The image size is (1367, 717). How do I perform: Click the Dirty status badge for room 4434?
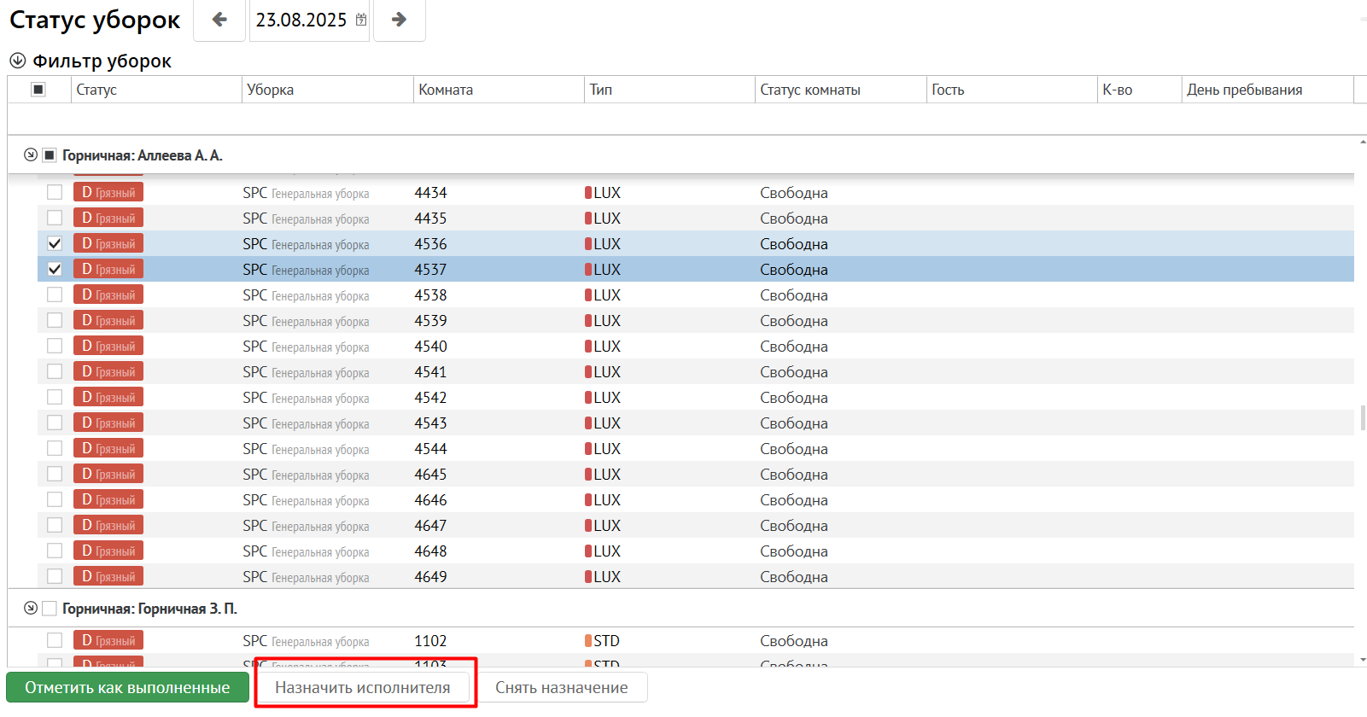pyautogui.click(x=108, y=193)
